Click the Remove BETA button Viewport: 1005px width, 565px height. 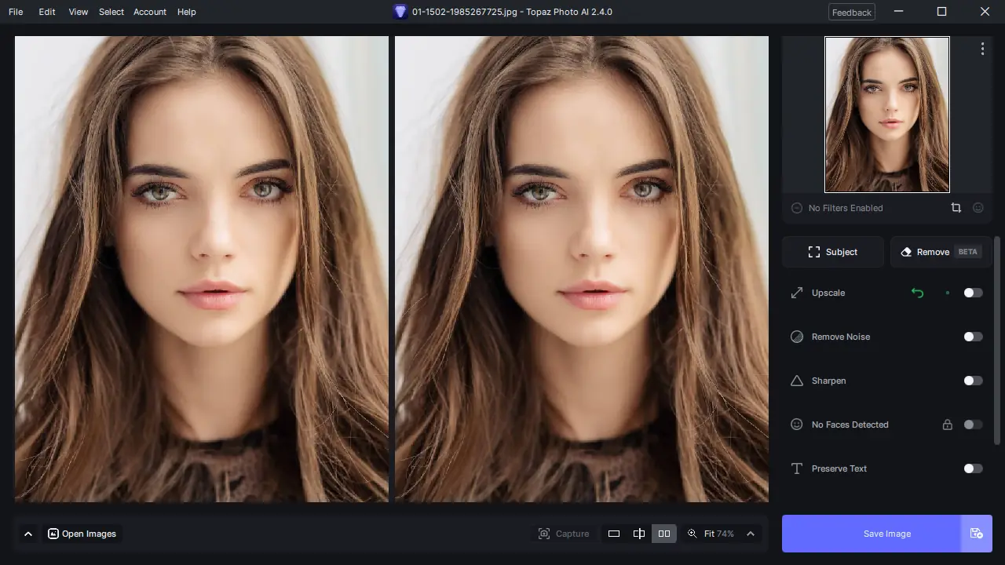941,252
